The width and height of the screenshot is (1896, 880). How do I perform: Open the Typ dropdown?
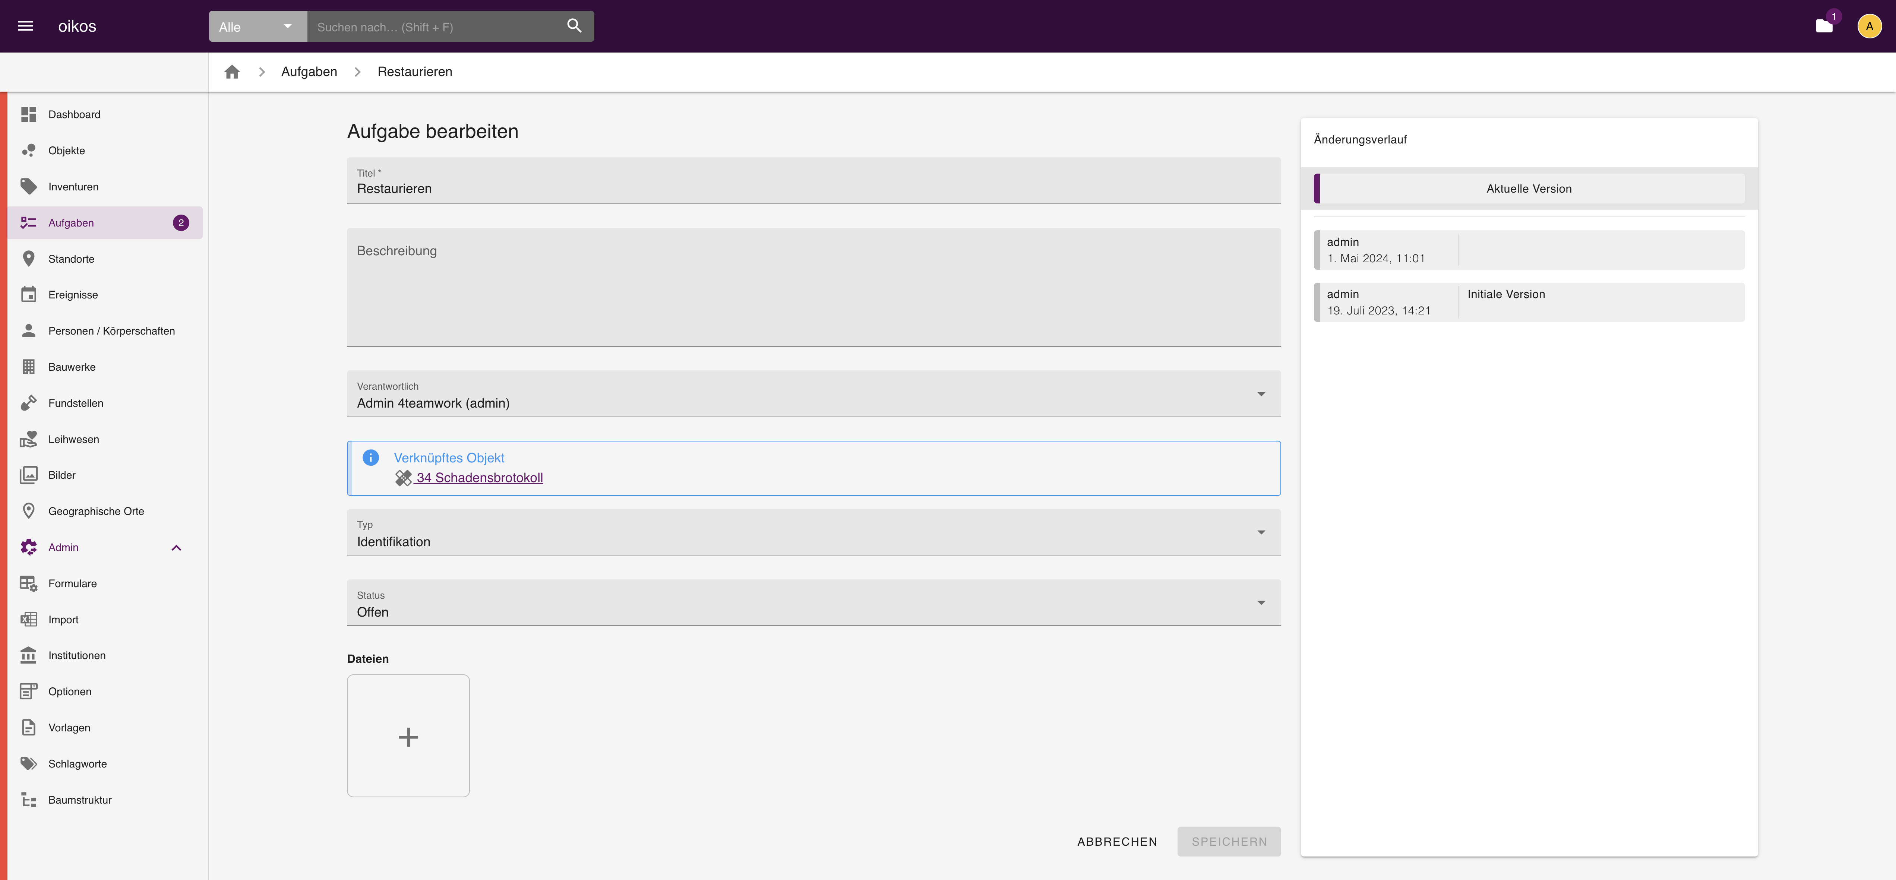pyautogui.click(x=813, y=532)
